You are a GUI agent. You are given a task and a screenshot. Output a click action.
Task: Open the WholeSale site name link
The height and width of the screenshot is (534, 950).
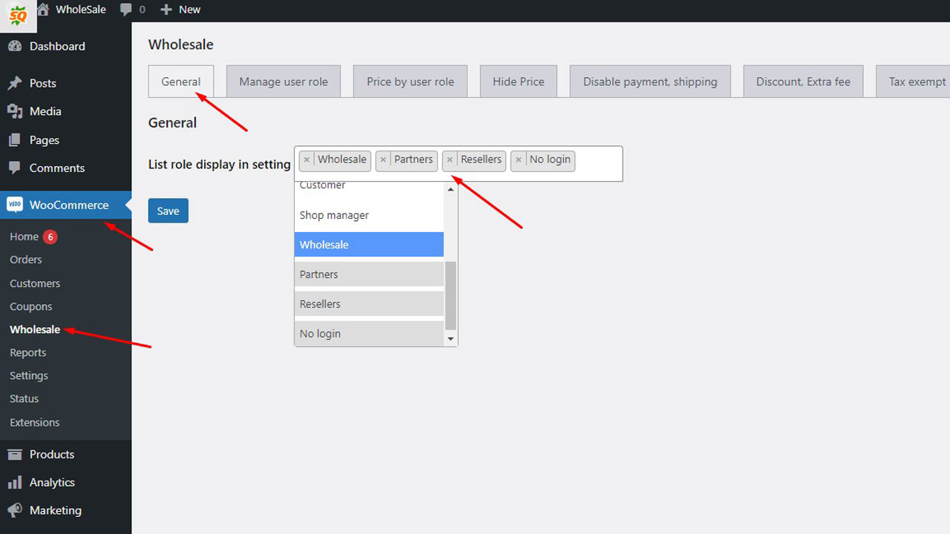click(81, 10)
